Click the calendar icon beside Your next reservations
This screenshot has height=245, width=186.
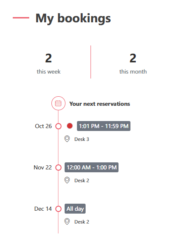(58, 103)
